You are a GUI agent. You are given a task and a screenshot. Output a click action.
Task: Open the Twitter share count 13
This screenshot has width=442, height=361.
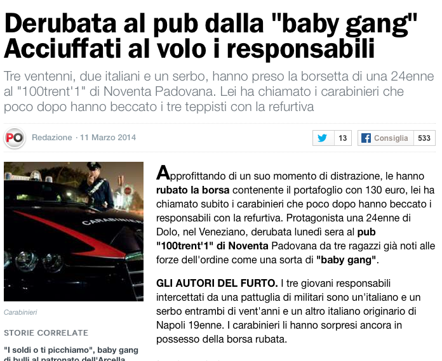click(343, 138)
